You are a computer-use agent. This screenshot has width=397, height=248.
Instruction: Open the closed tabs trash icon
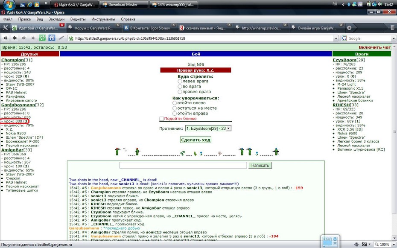pyautogui.click(x=392, y=28)
